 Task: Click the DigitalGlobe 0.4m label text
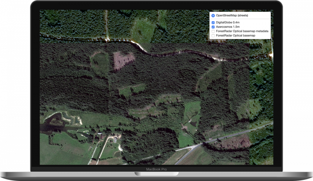(227, 22)
